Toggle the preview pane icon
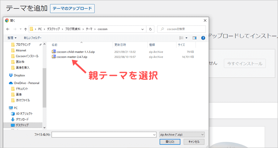278x148 pixels. pyautogui.click(x=194, y=37)
